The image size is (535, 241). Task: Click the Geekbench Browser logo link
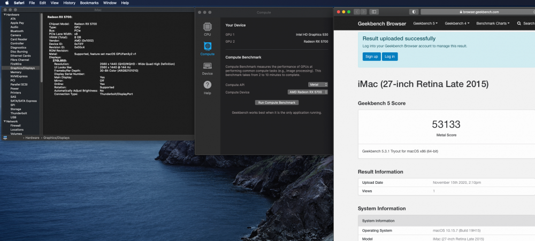pos(382,24)
